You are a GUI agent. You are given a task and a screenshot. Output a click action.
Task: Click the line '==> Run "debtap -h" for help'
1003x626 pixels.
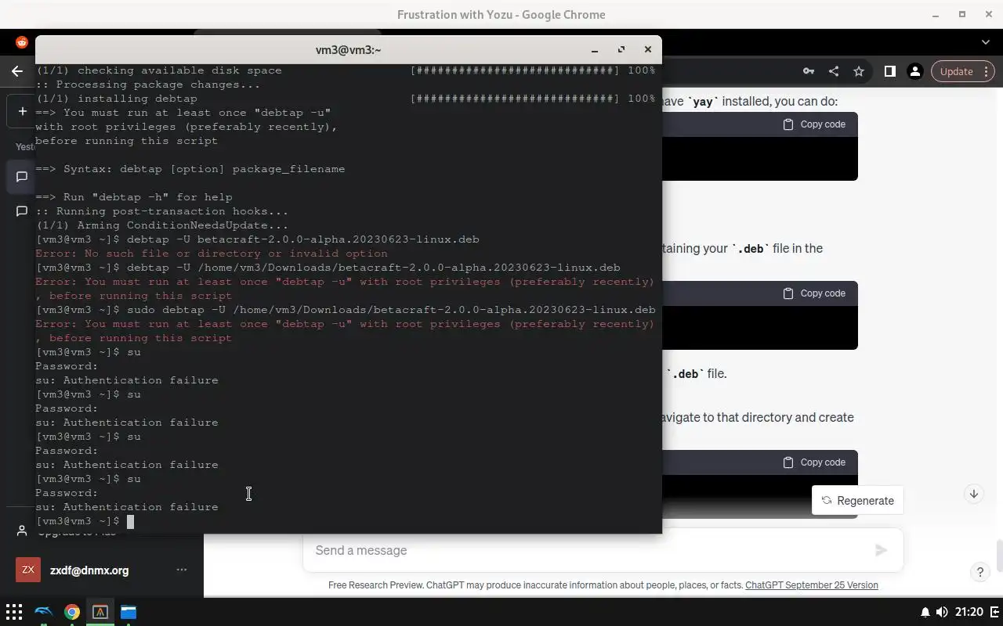[x=133, y=197]
